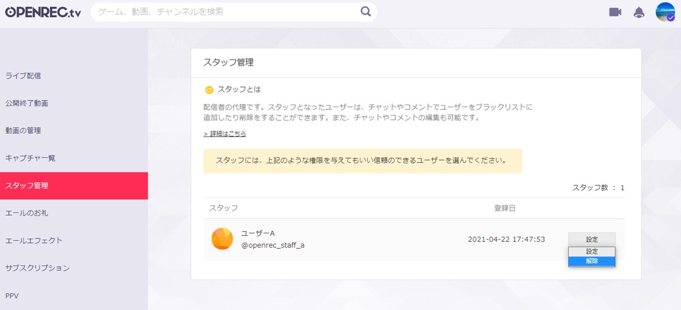Go to エールエフェクト settings
Viewport: 681px width, 310px height.
point(34,241)
